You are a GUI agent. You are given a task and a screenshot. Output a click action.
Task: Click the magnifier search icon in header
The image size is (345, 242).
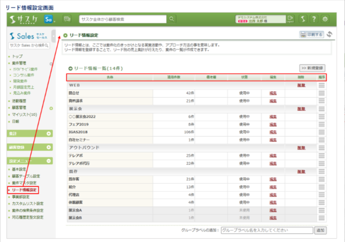coord(172,19)
